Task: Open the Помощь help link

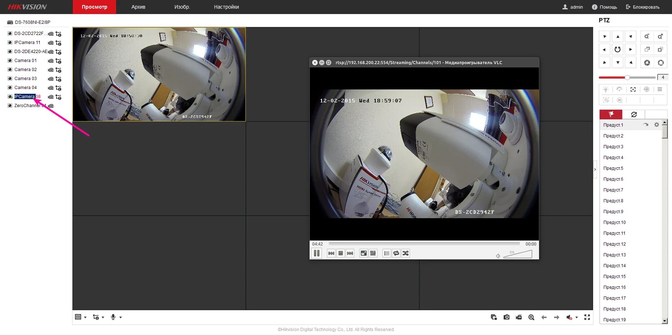Action: (x=605, y=7)
